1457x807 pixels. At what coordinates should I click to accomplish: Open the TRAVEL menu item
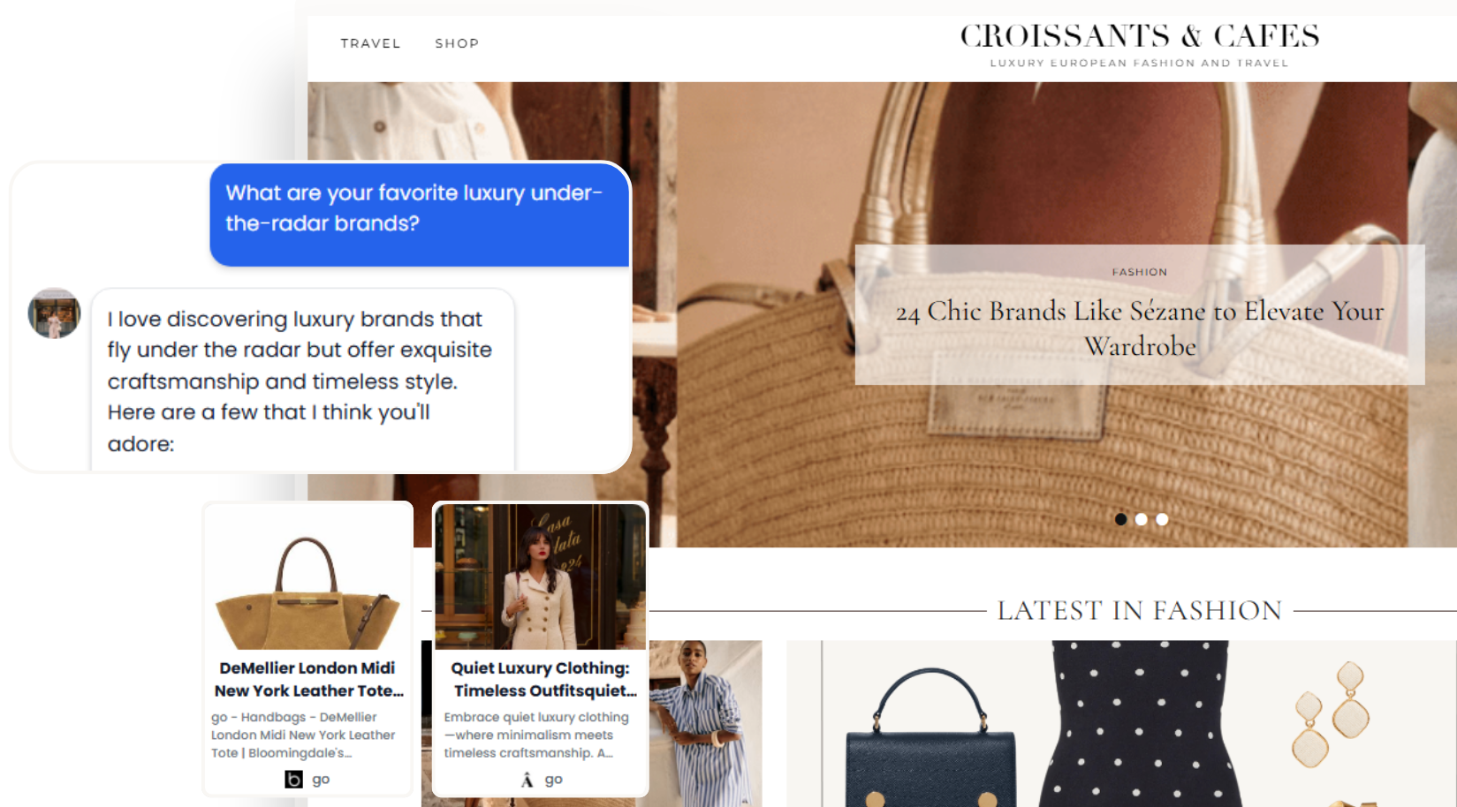point(370,43)
